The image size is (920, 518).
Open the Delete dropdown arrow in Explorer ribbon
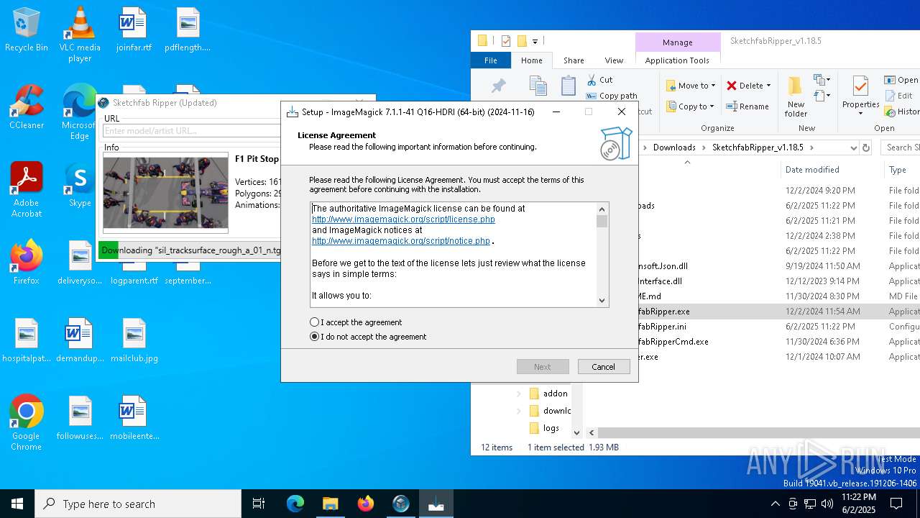click(768, 86)
